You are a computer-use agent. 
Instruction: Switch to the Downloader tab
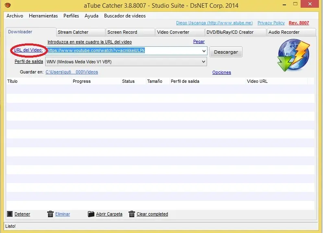click(31, 32)
